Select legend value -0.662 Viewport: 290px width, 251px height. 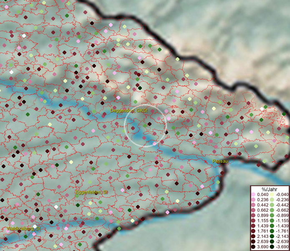pyautogui.click(x=282, y=210)
